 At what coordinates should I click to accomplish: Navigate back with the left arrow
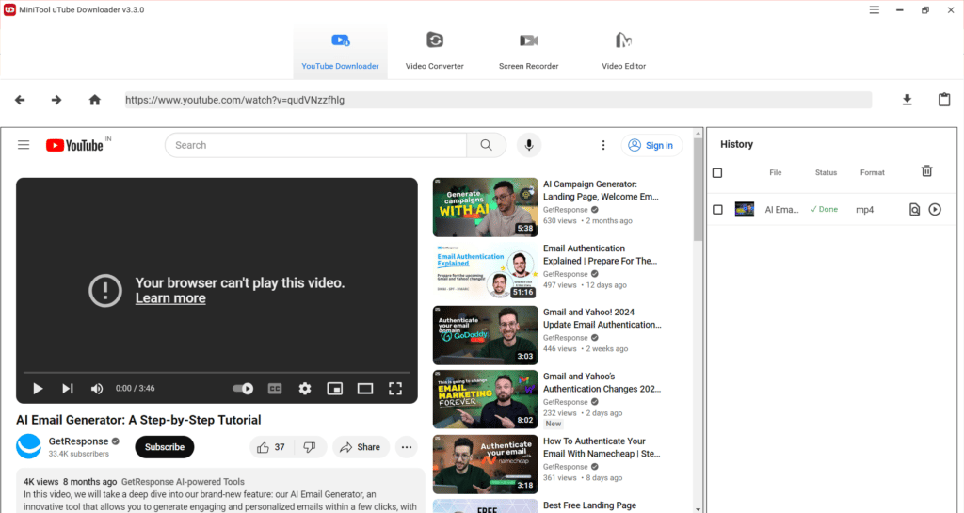20,100
